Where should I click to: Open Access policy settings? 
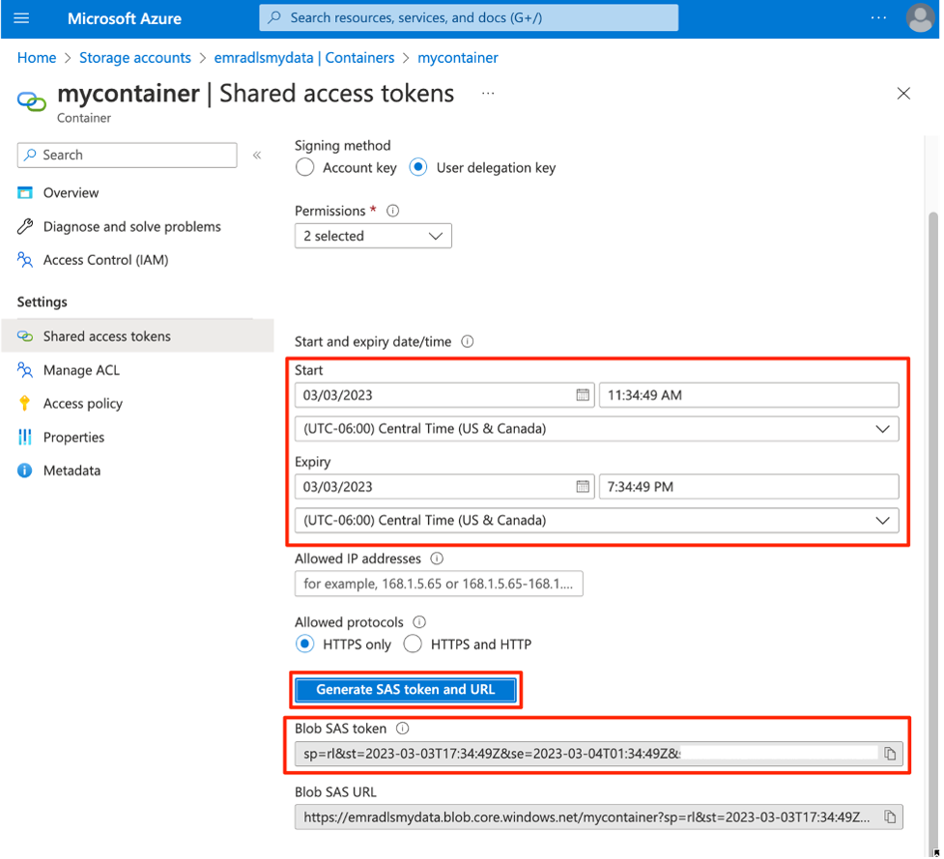[x=82, y=403]
